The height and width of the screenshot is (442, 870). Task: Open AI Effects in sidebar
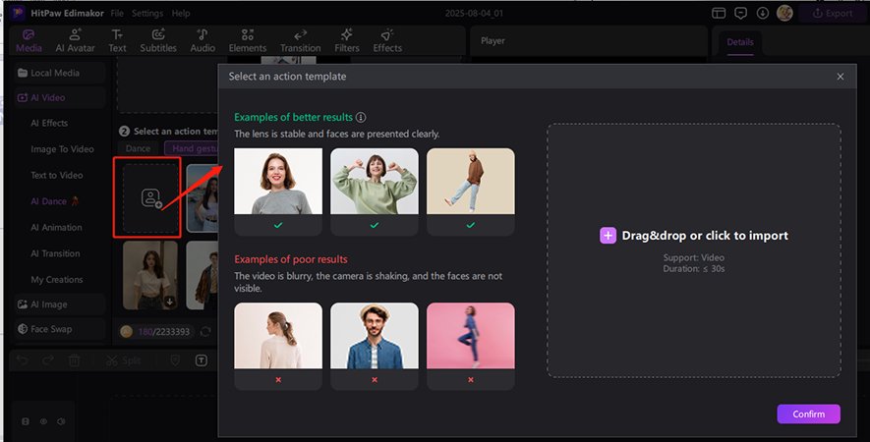point(49,123)
